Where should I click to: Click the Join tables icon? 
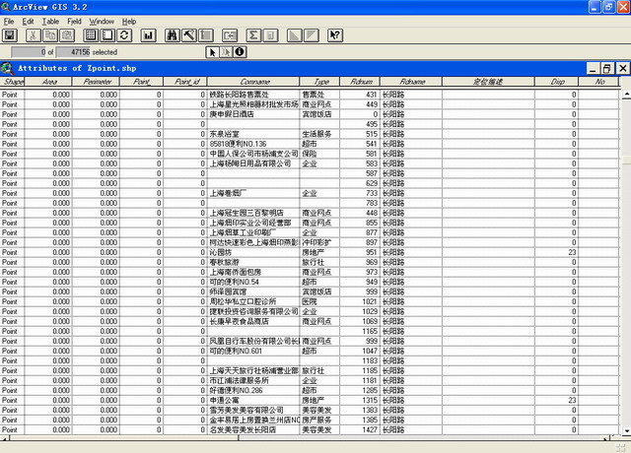[x=230, y=35]
